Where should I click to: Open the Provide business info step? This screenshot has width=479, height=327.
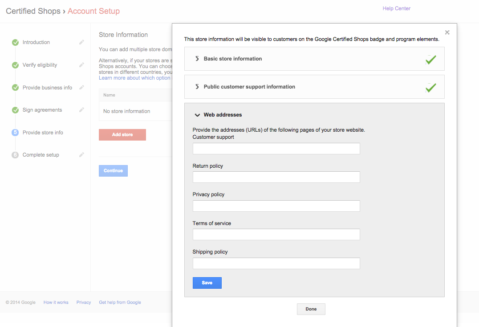click(47, 88)
